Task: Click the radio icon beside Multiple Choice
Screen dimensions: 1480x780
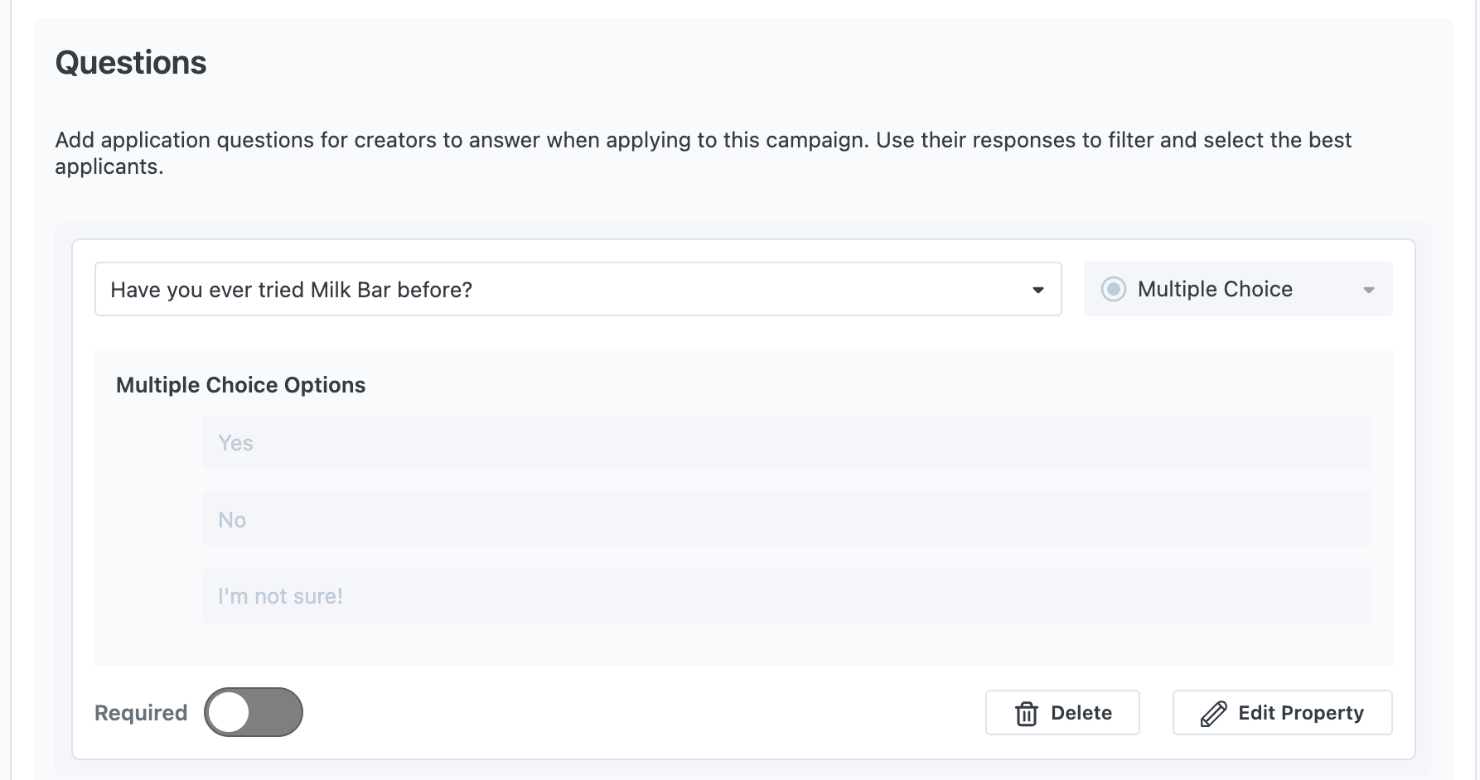Action: [1113, 289]
